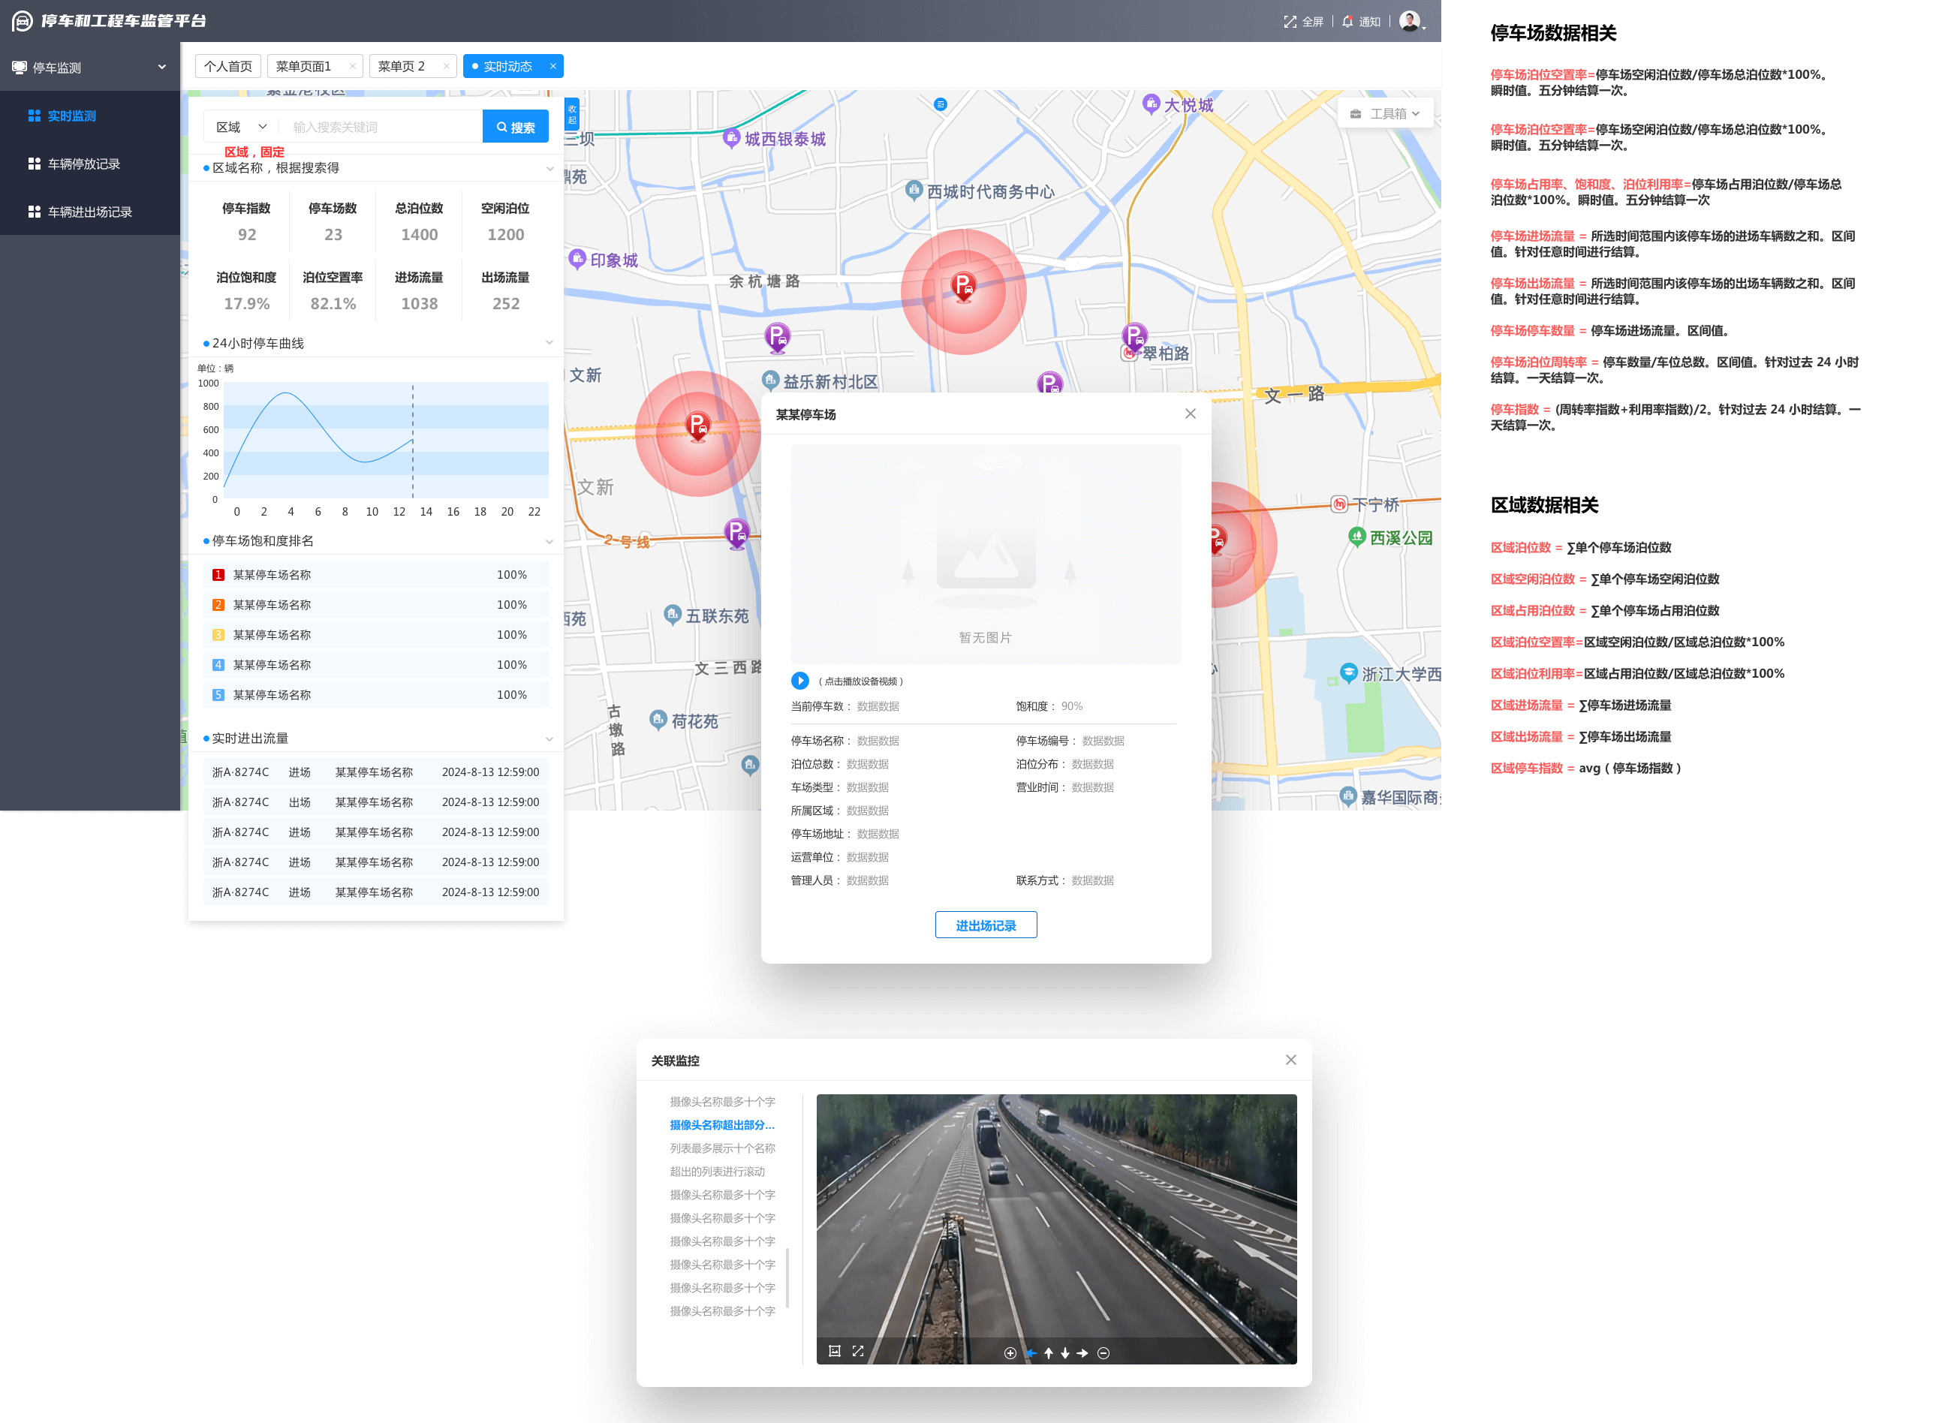Click the camera list scrollbar
1948x1423 pixels.
(x=787, y=1278)
